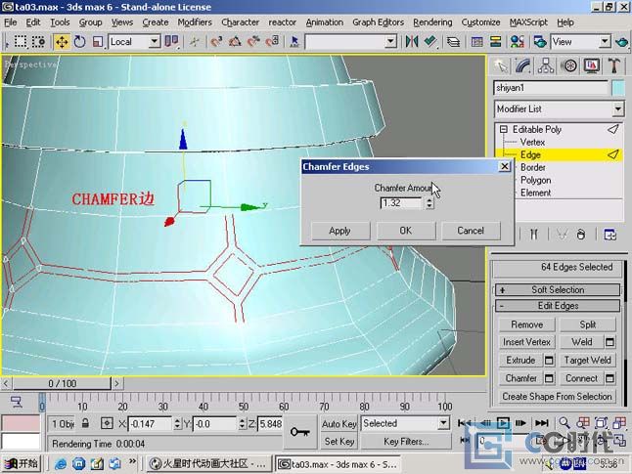
Task: Click the Play Animation button
Action: (503, 423)
